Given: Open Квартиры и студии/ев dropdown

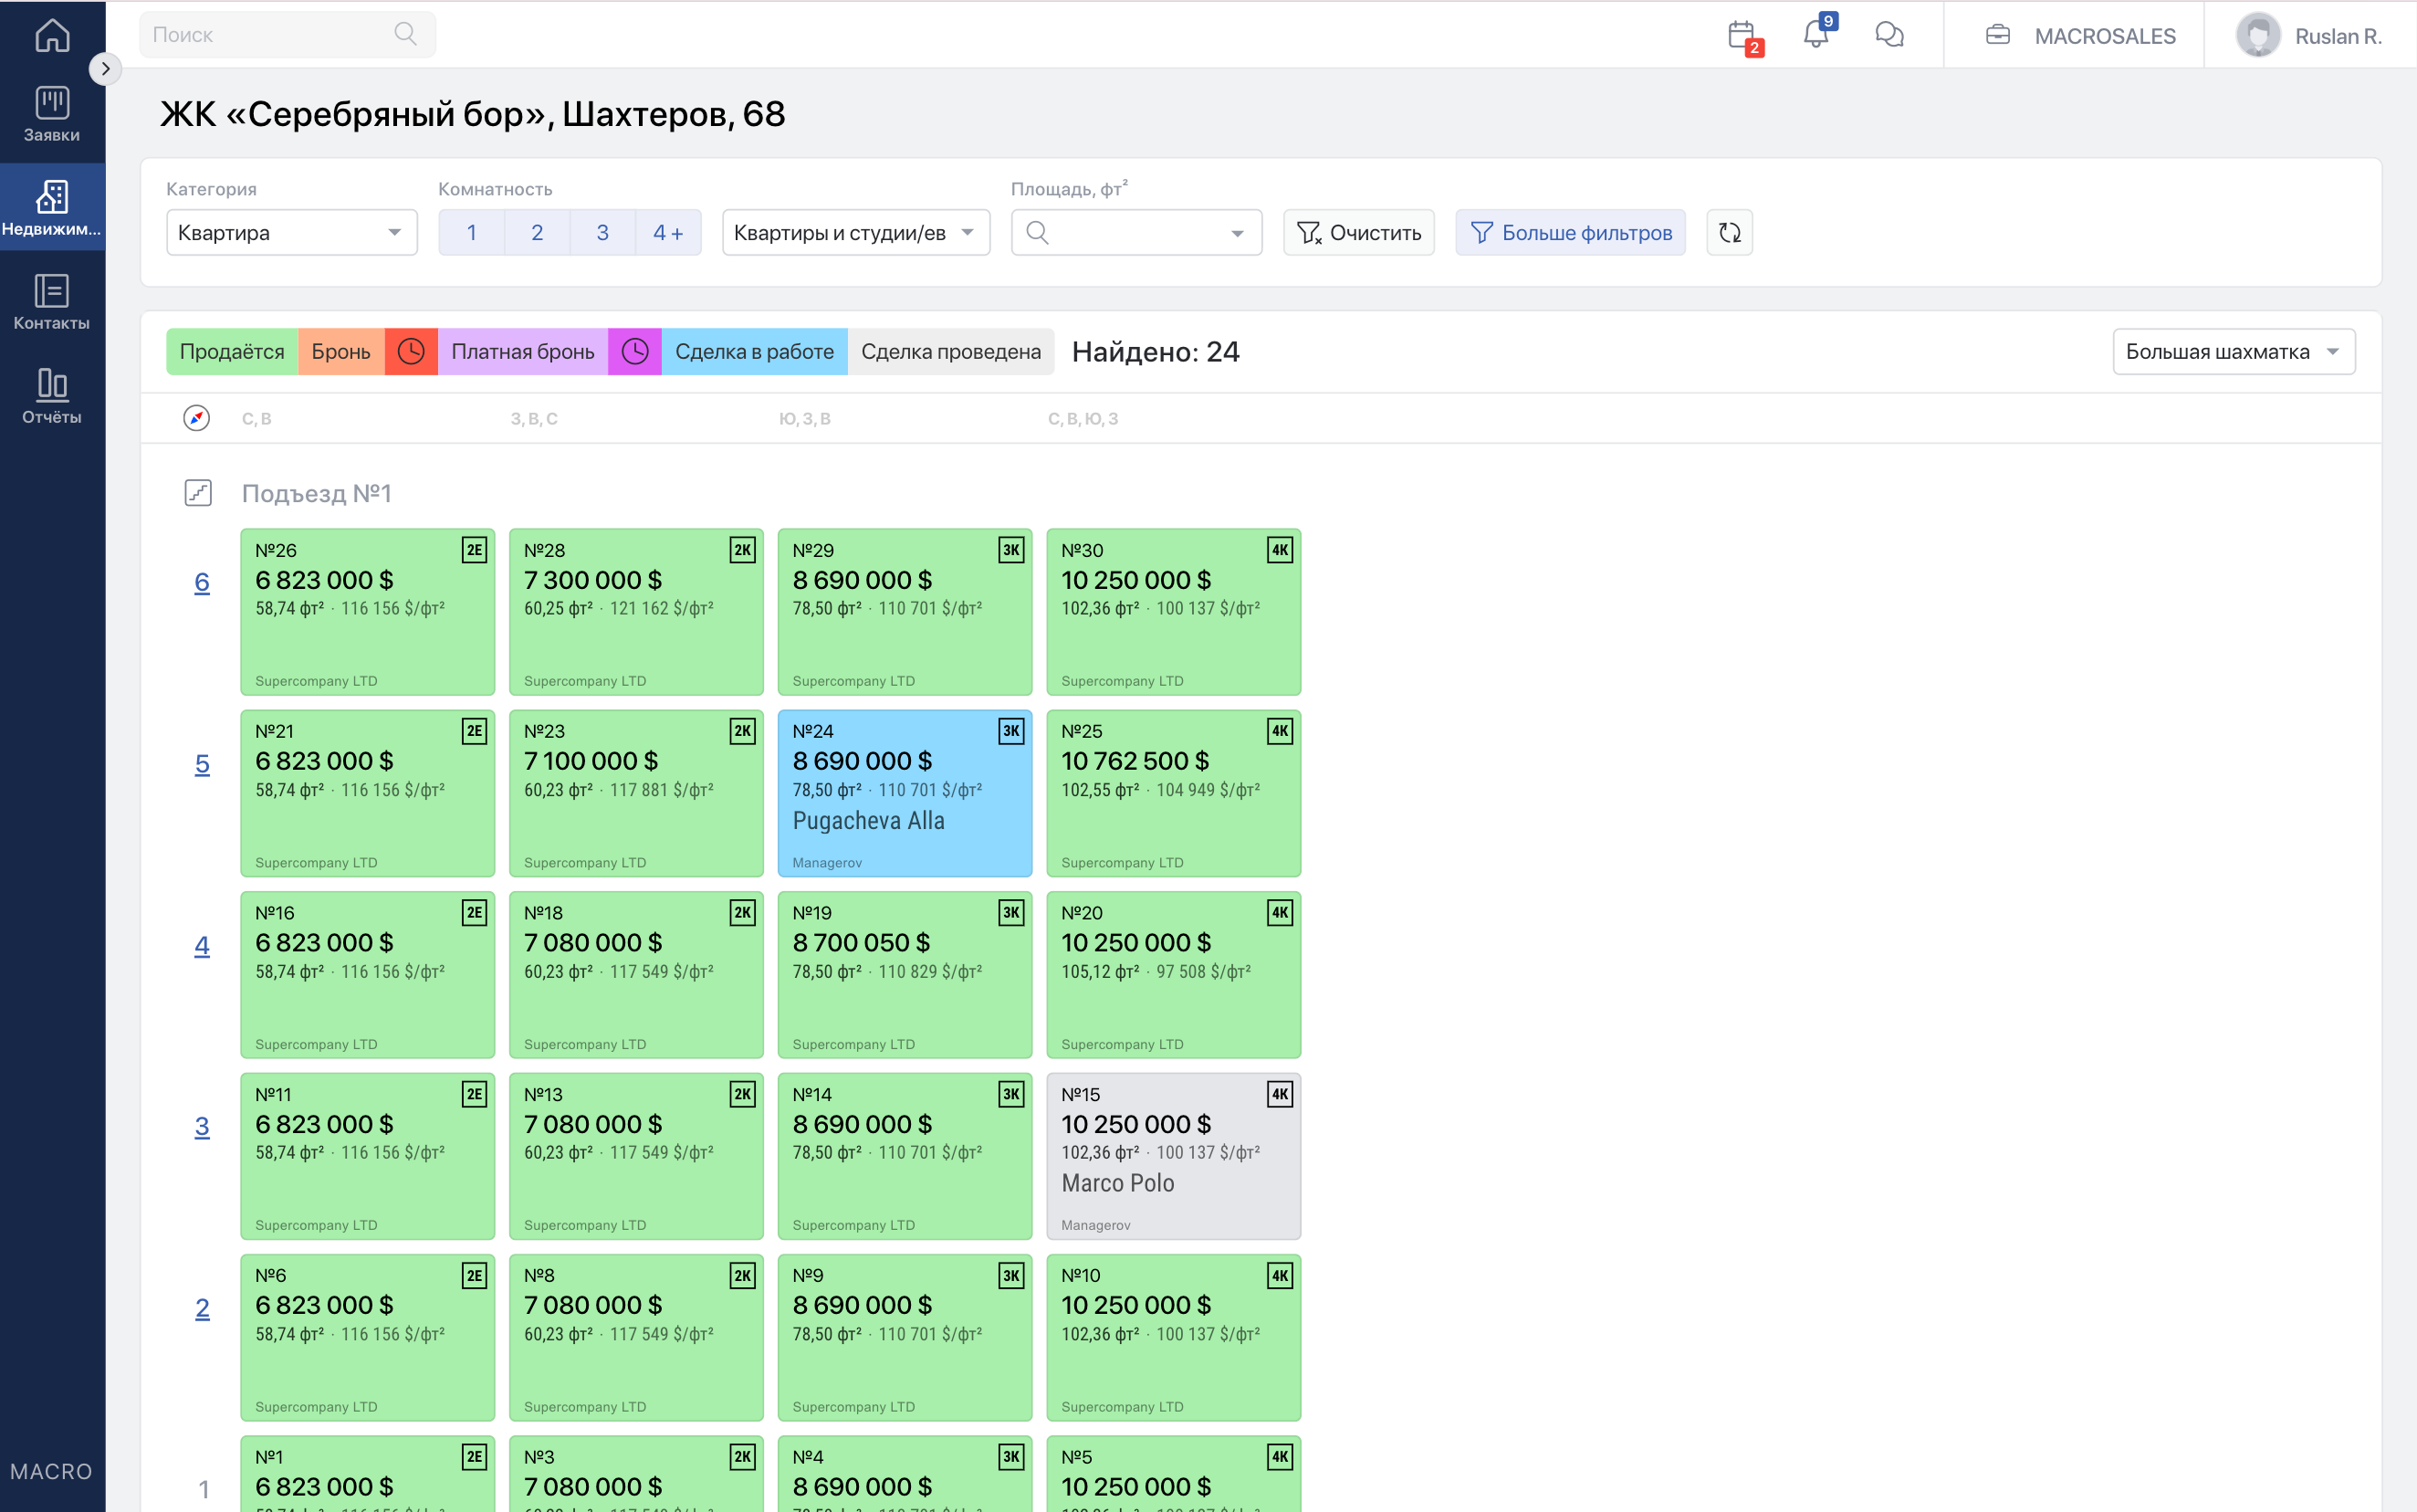Looking at the screenshot, I should (x=855, y=233).
